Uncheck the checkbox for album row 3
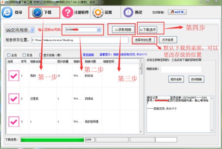The image size is (222, 149). click(14, 122)
